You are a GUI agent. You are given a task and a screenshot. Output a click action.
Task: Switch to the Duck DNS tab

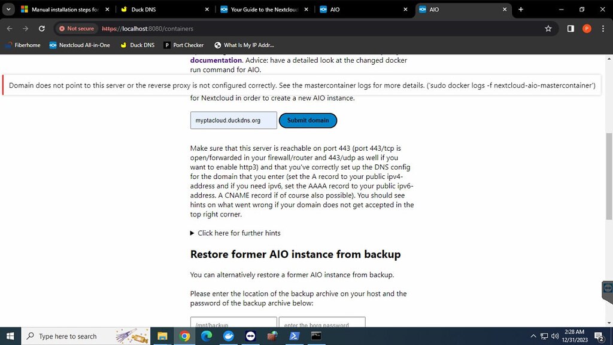coord(164,10)
